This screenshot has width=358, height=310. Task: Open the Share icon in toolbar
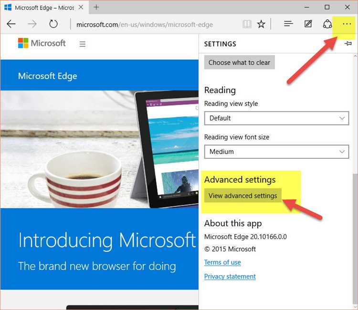pyautogui.click(x=327, y=24)
